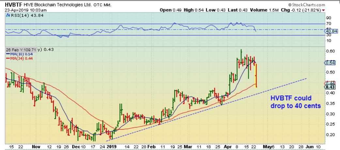The height and width of the screenshot is (150, 340).
Task: Click the 2019 label on the date axis
Action: click(112, 147)
